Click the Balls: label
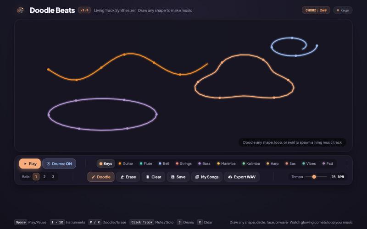Image resolution: width=367 pixels, height=229 pixels. click(26, 177)
